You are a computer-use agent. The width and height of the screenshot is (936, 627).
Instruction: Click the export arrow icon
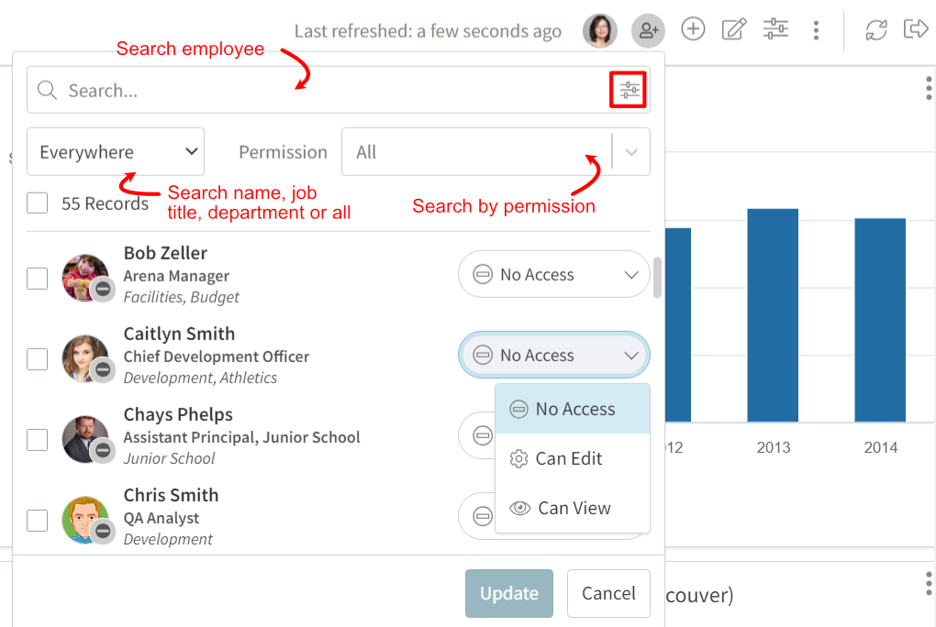pos(917,28)
